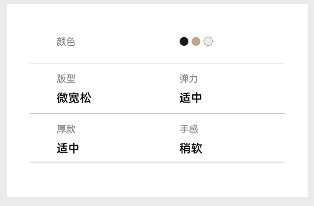Image resolution: width=314 pixels, height=206 pixels.
Task: Select 适中 value under 弹力
Action: [x=190, y=98]
